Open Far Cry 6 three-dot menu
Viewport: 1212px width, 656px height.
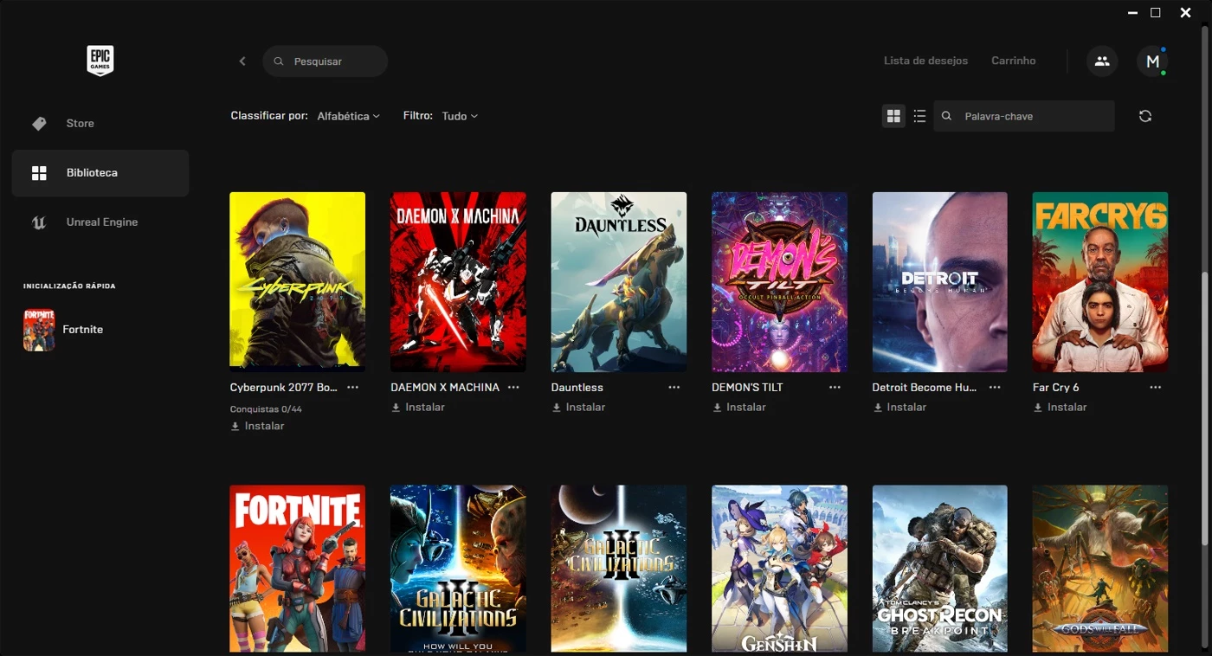coord(1156,387)
